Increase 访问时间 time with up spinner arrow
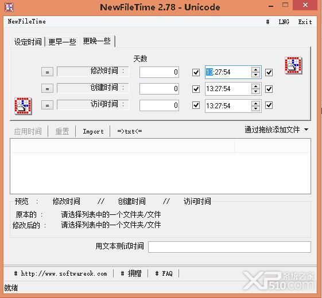This screenshot has width=322, height=298. click(x=255, y=103)
